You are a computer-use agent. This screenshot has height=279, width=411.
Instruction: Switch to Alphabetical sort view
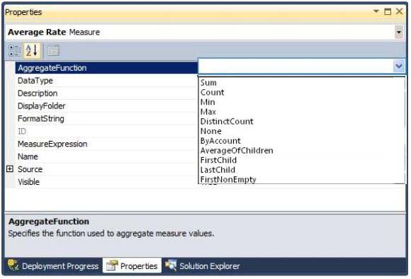pyautogui.click(x=32, y=50)
